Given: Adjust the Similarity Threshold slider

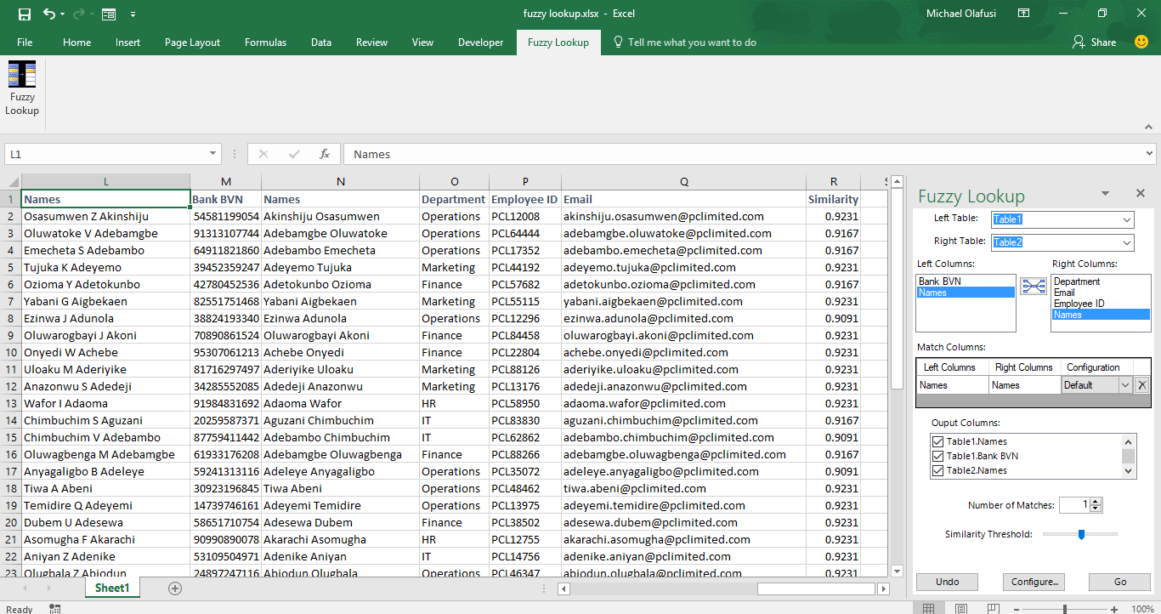Looking at the screenshot, I should [1081, 534].
